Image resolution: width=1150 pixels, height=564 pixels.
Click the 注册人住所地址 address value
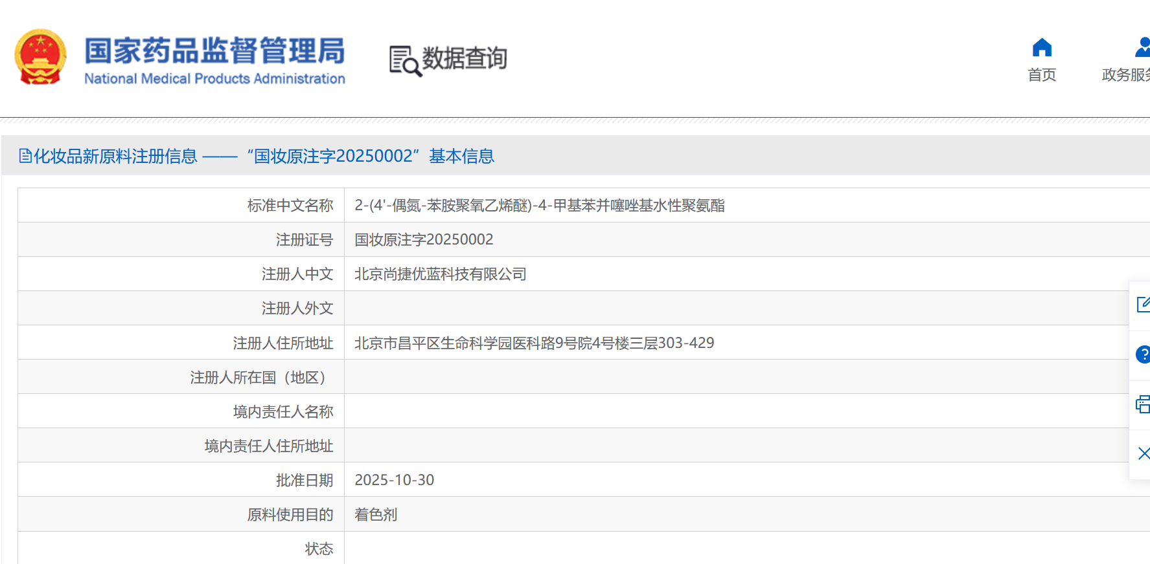(534, 343)
